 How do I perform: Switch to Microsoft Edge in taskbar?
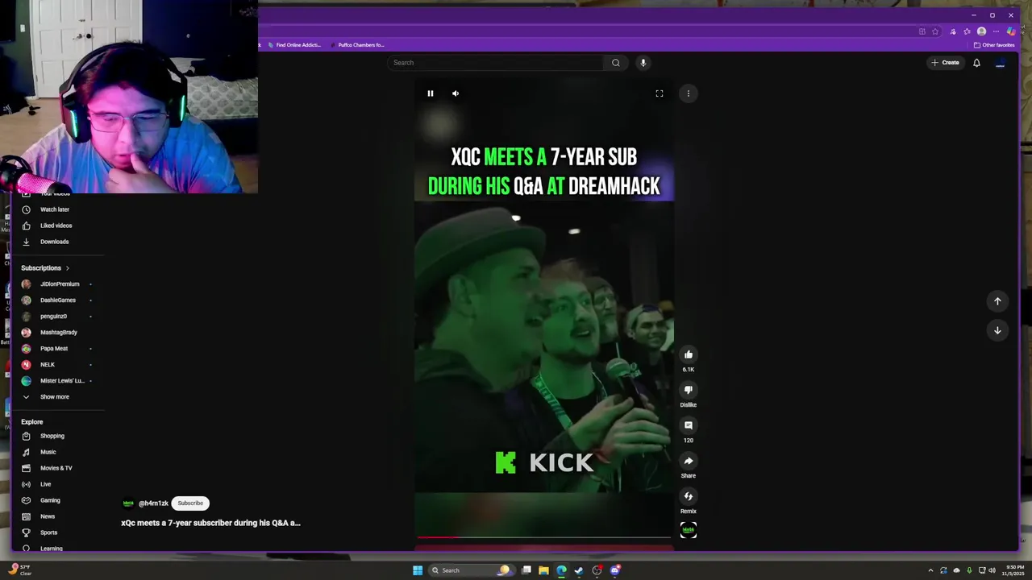(561, 570)
